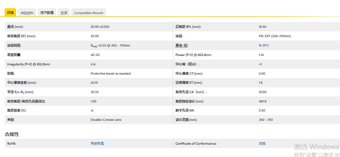Image resolution: width=340 pixels, height=157 pixels.
Task: Select the ±1 focal tolerance value
Action: pyautogui.click(x=92, y=110)
